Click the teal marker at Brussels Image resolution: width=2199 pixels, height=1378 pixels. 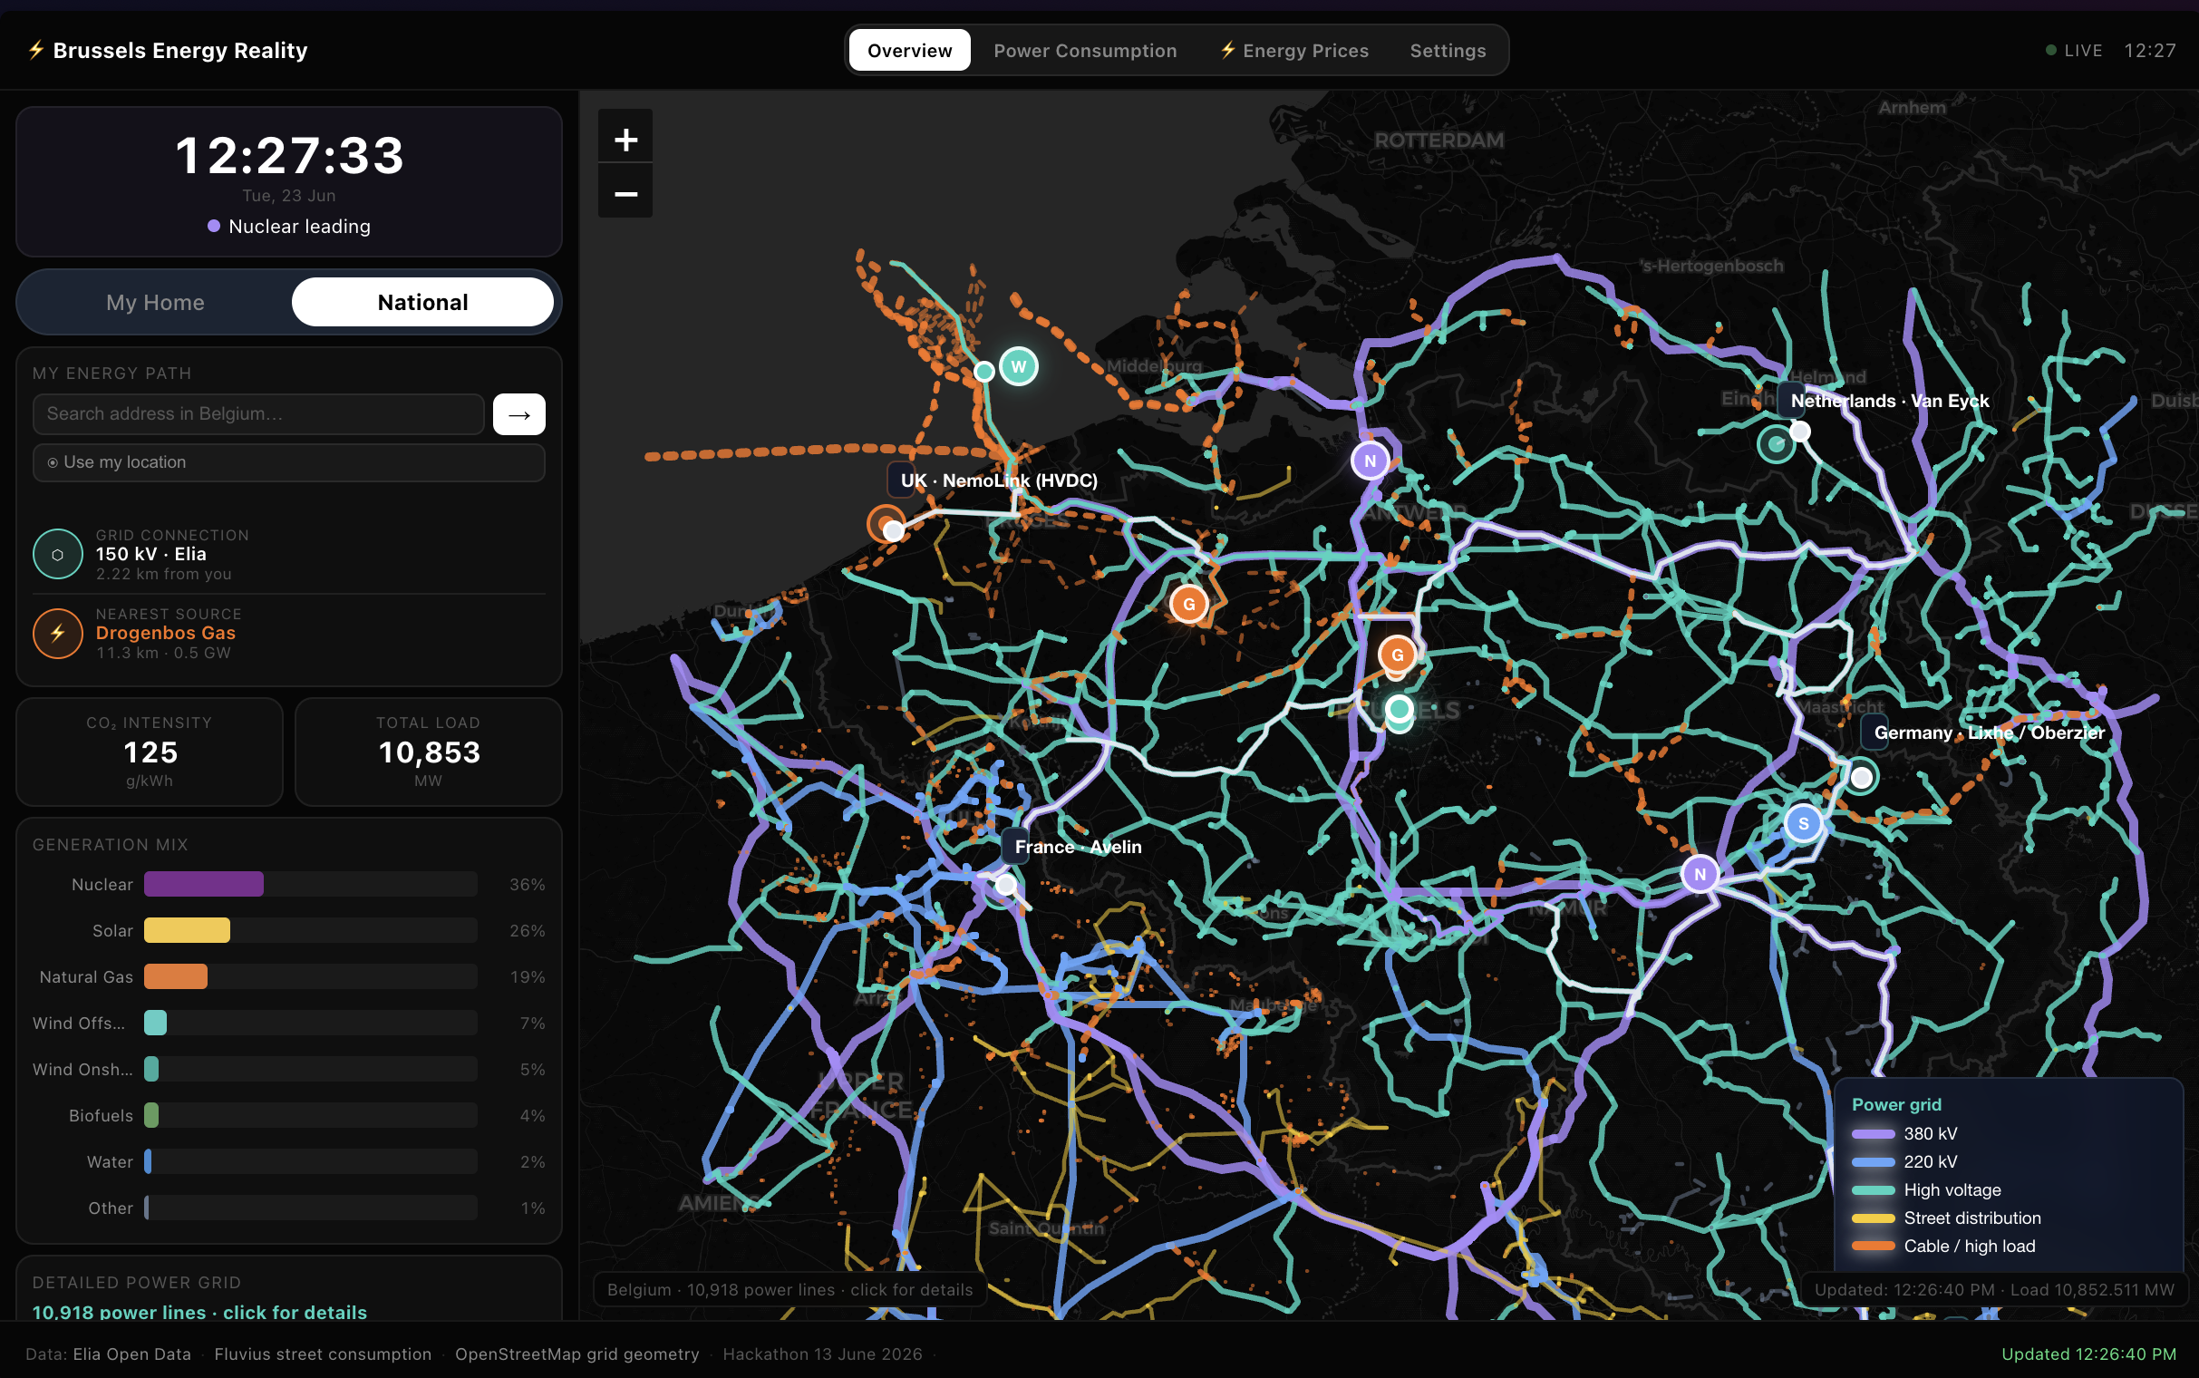point(1400,709)
